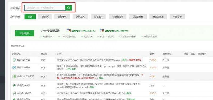Click 未开通 status in Apache防火墙 row

coord(165,93)
